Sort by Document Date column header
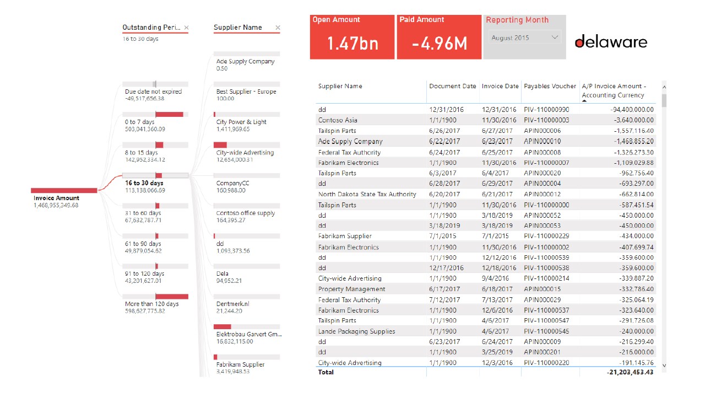The image size is (705, 397). (452, 86)
